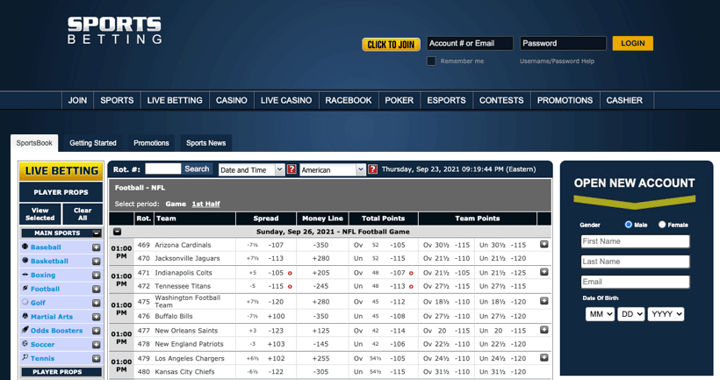The width and height of the screenshot is (720, 380).
Task: Click the Football sport icon
Action: (x=25, y=288)
